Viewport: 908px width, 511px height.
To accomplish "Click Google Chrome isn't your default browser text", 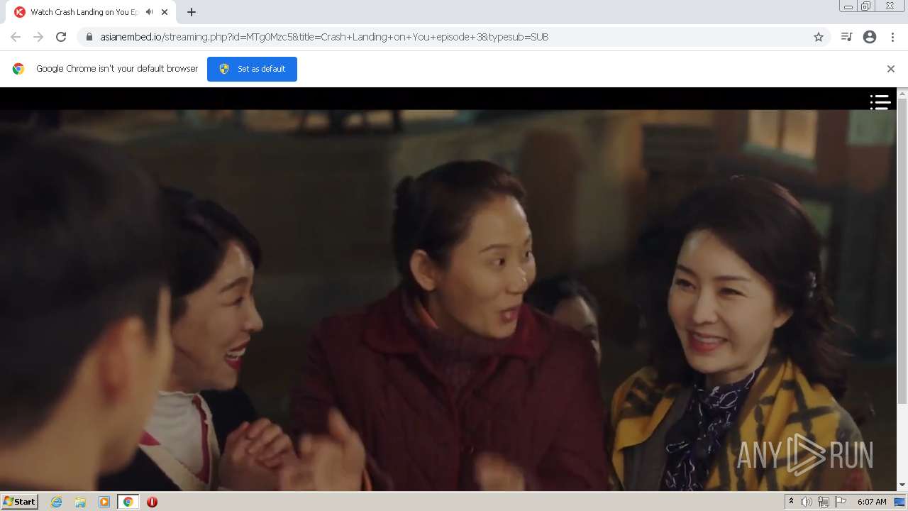I will (x=117, y=69).
